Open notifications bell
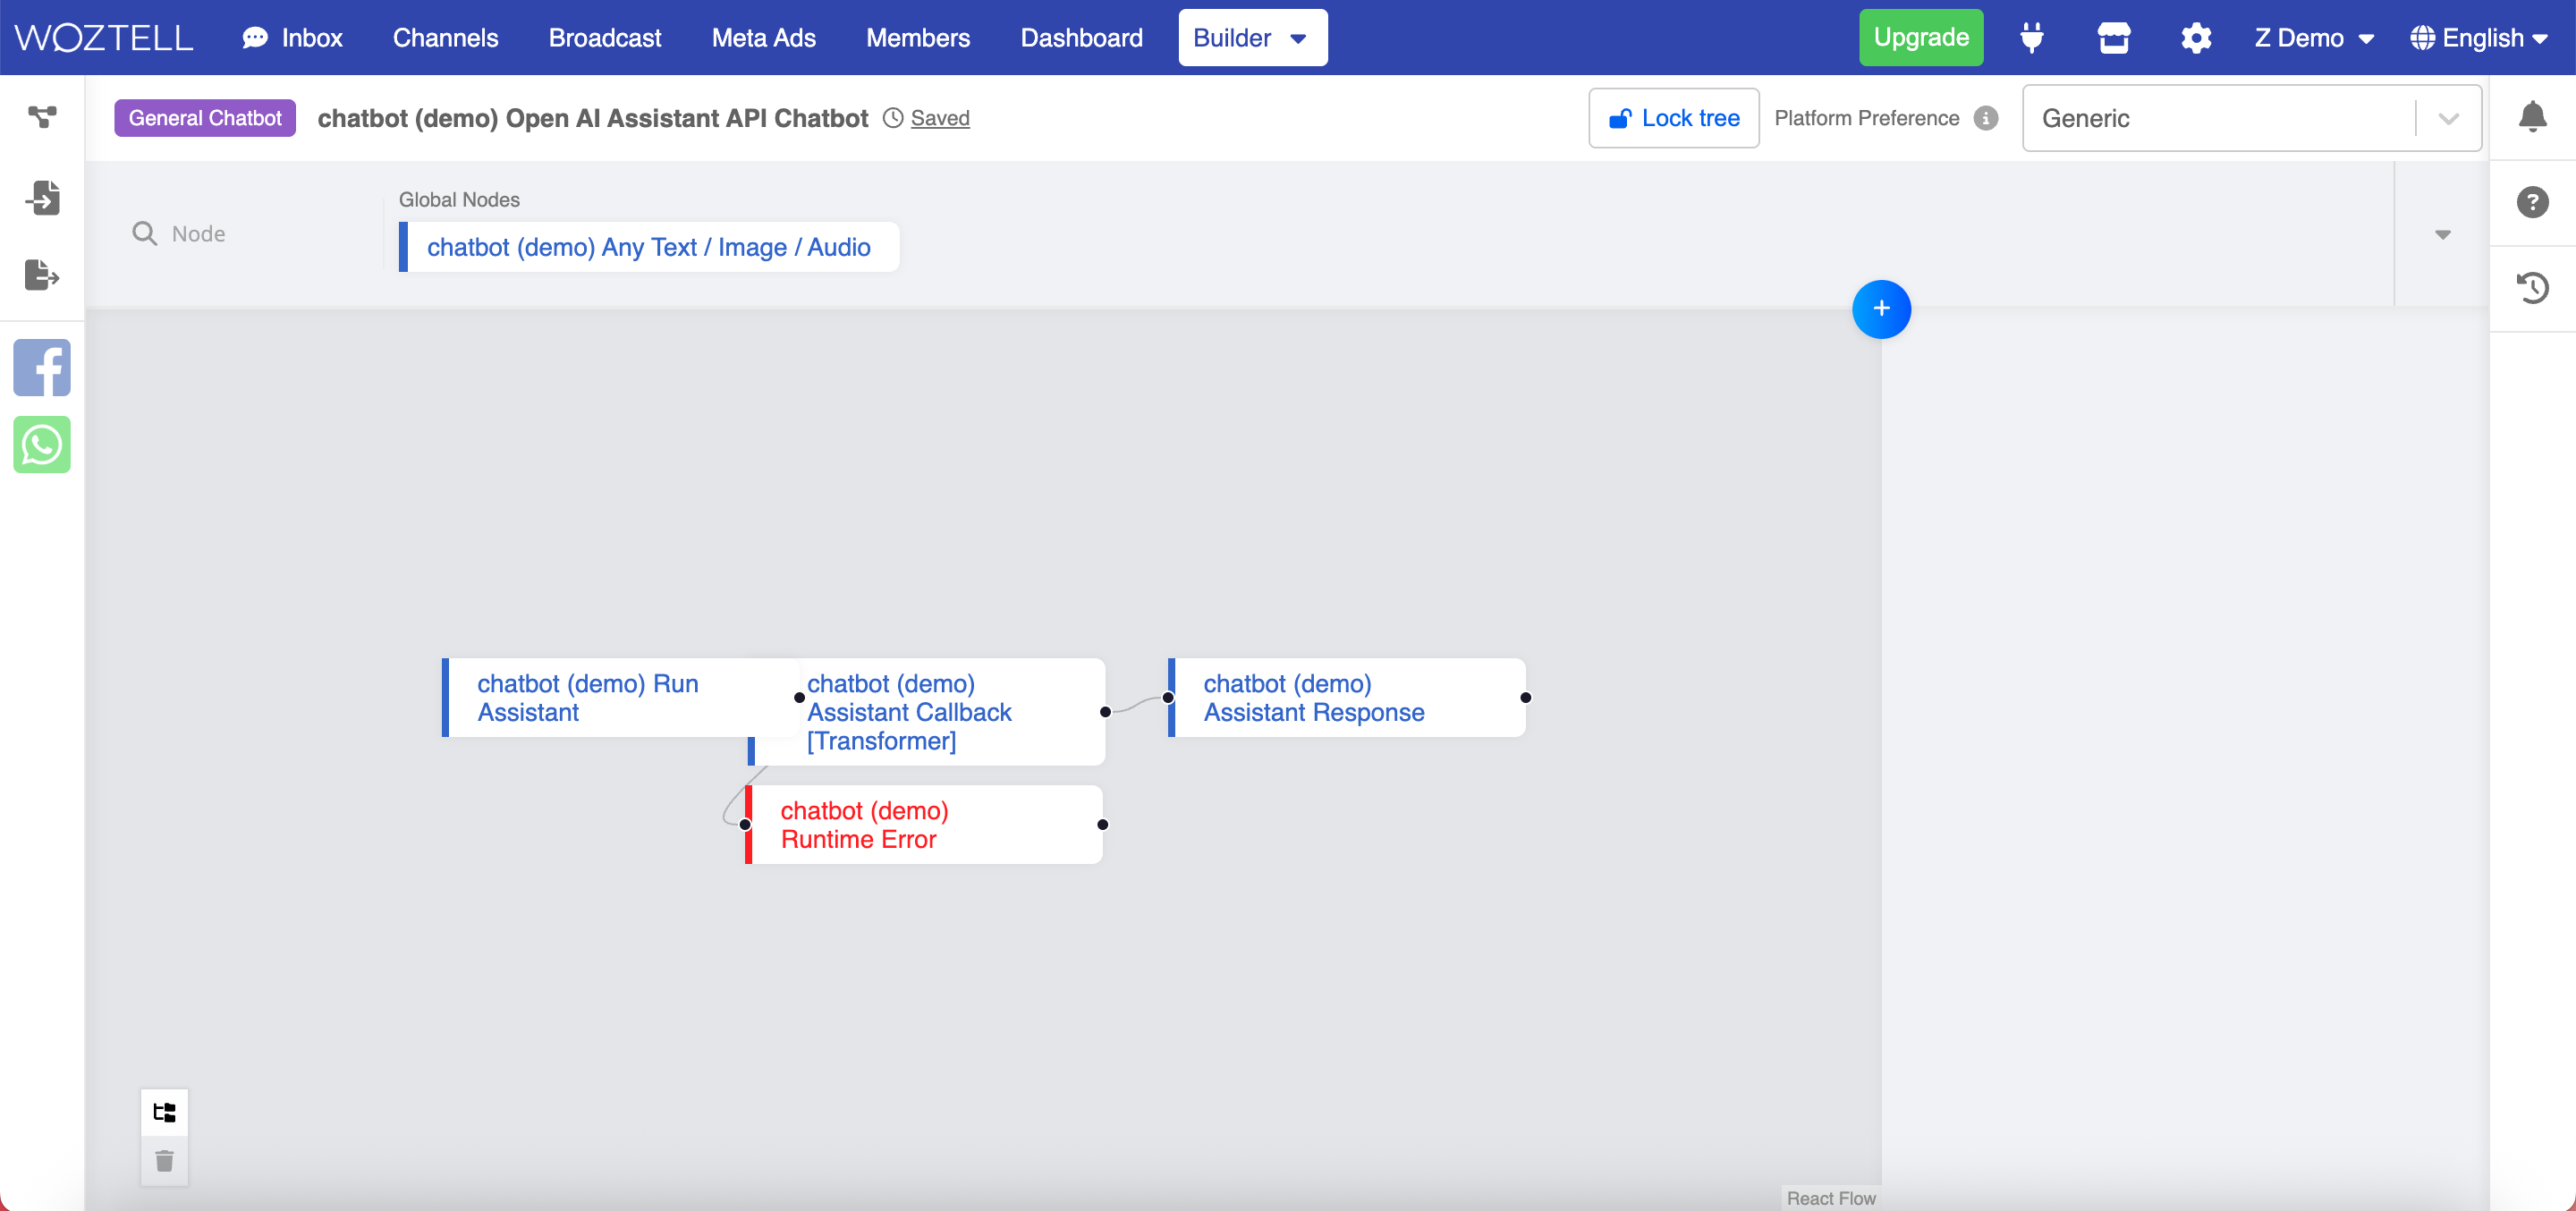This screenshot has width=2576, height=1211. (2532, 117)
